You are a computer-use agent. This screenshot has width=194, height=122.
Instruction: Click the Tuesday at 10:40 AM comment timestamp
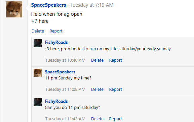pos(65,60)
